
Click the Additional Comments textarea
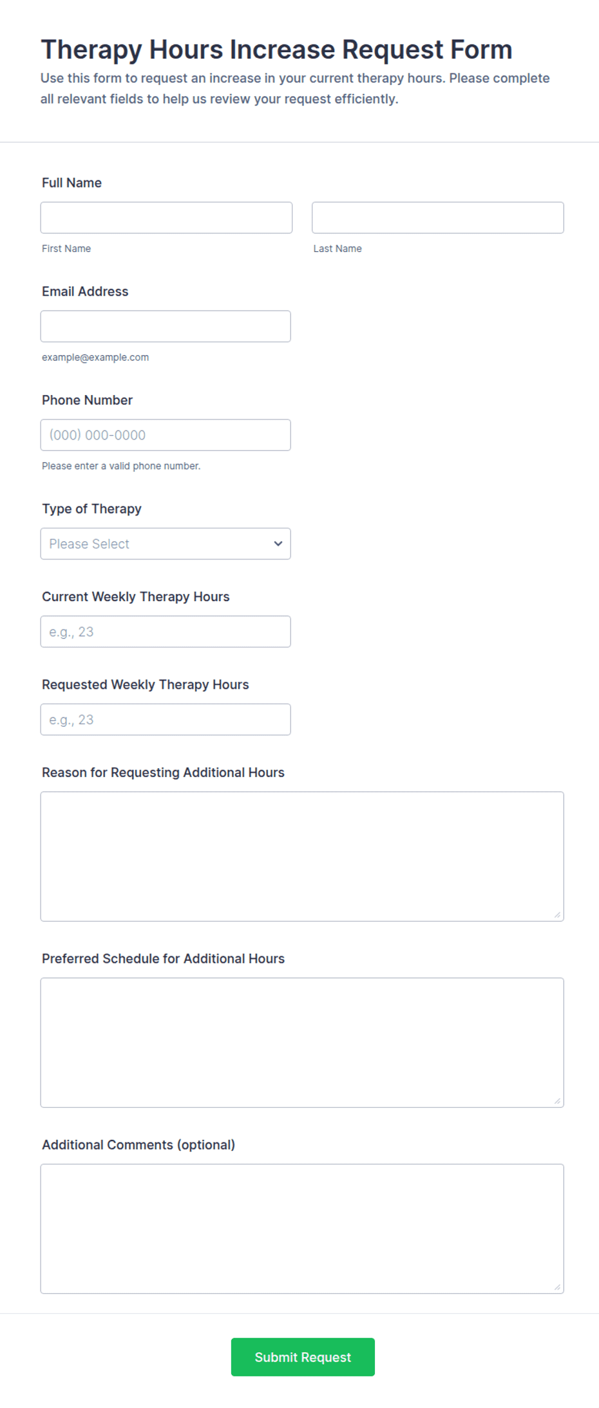(302, 1229)
